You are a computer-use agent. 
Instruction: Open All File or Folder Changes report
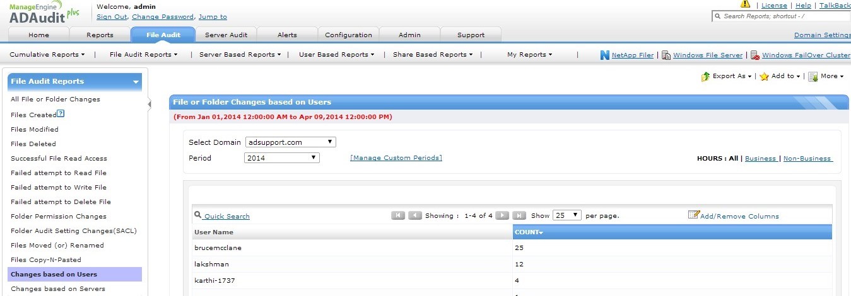(x=56, y=99)
